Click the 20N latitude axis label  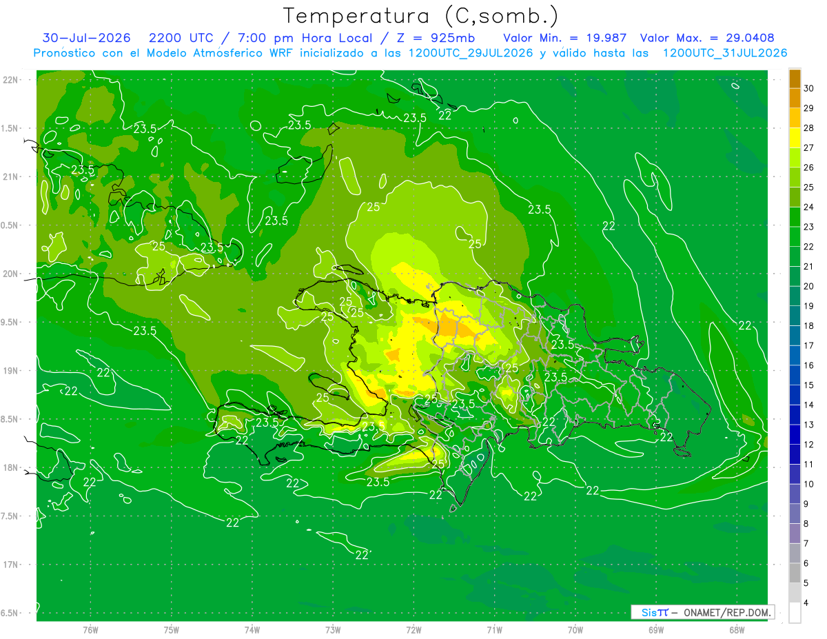tap(11, 274)
